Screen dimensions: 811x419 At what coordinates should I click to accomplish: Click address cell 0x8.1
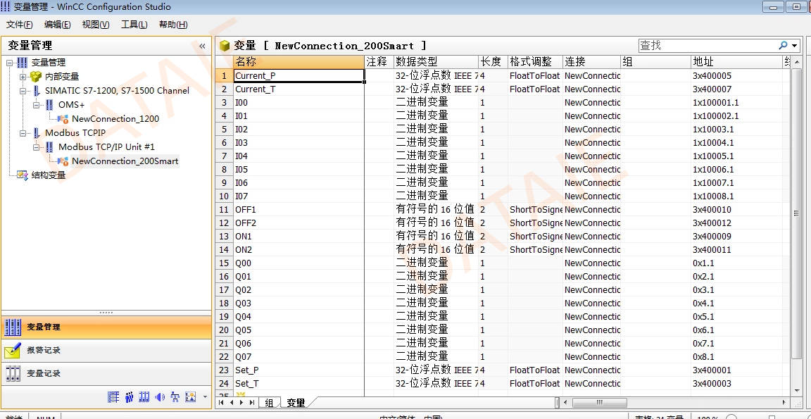pyautogui.click(x=737, y=357)
